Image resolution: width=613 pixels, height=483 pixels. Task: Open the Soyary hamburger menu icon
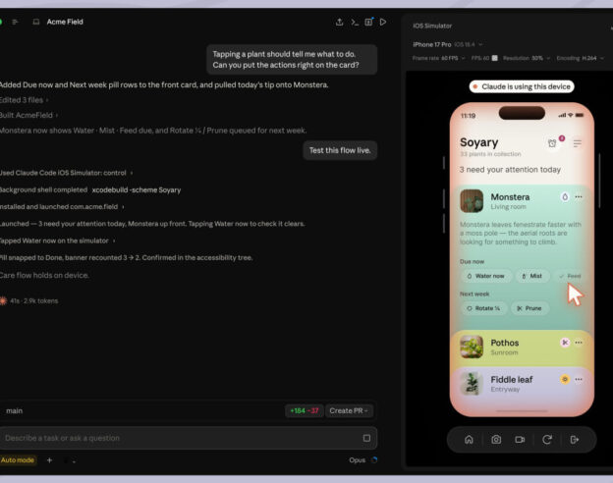pyautogui.click(x=577, y=143)
